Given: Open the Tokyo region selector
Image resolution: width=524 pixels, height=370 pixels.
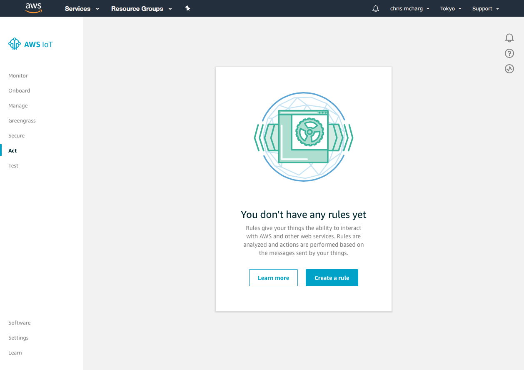Looking at the screenshot, I should point(451,9).
